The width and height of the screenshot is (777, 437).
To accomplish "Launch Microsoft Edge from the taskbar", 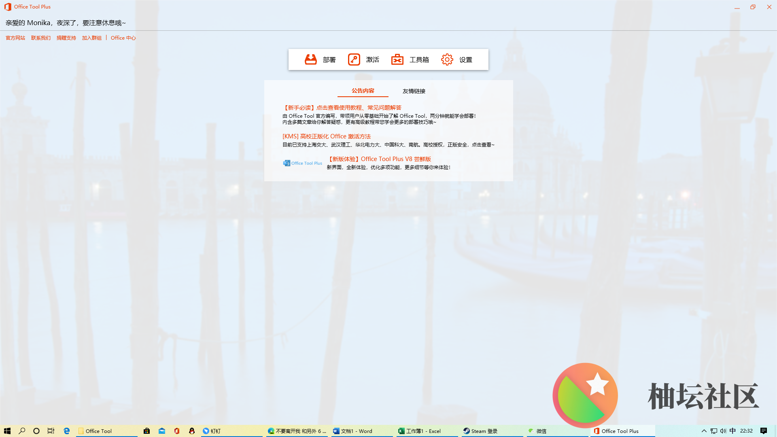I will (67, 431).
